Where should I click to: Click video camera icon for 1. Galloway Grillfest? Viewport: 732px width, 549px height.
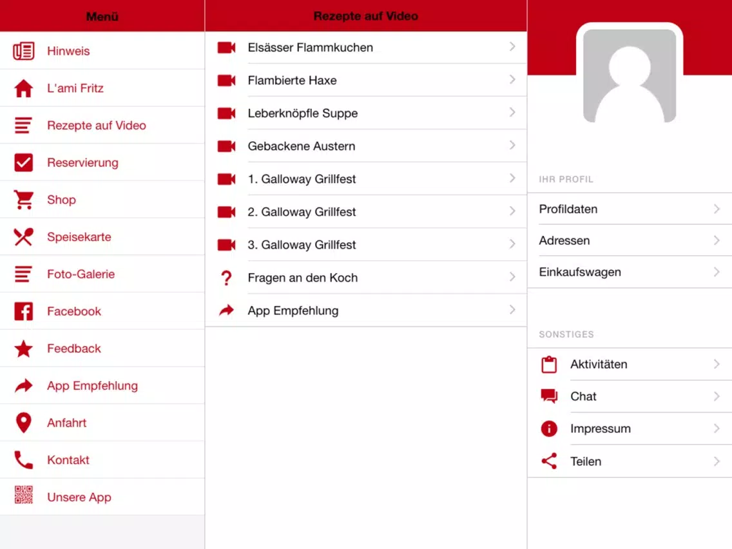point(226,179)
